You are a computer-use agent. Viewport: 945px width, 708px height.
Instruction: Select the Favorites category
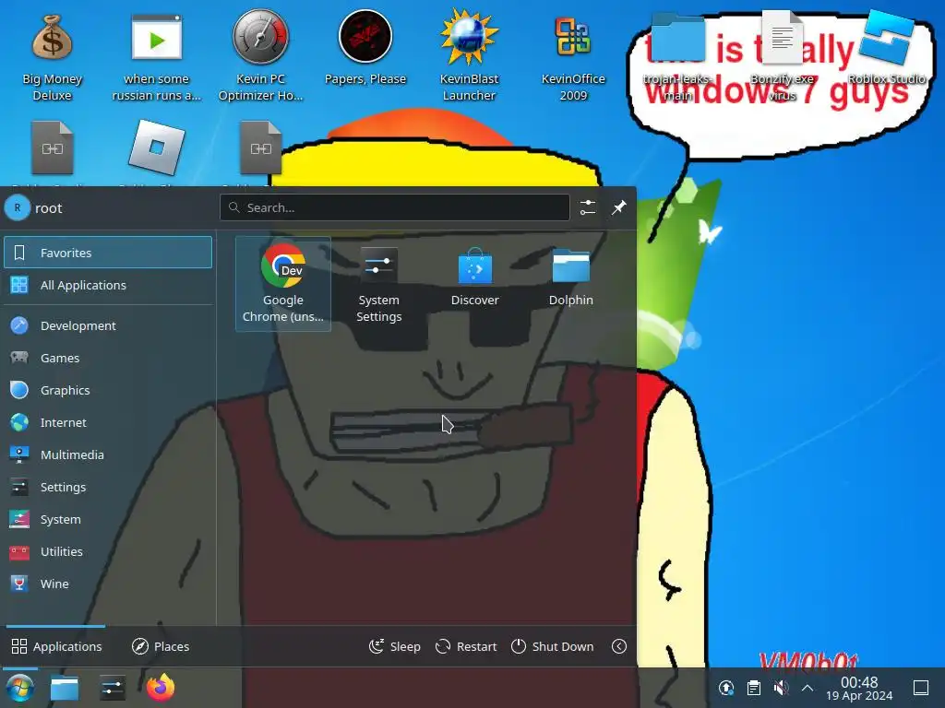[x=108, y=253]
